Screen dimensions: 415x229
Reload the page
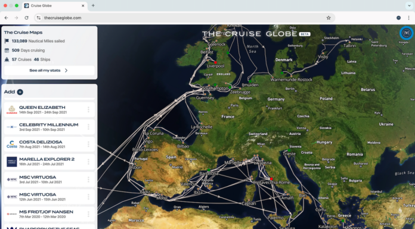[x=26, y=18]
